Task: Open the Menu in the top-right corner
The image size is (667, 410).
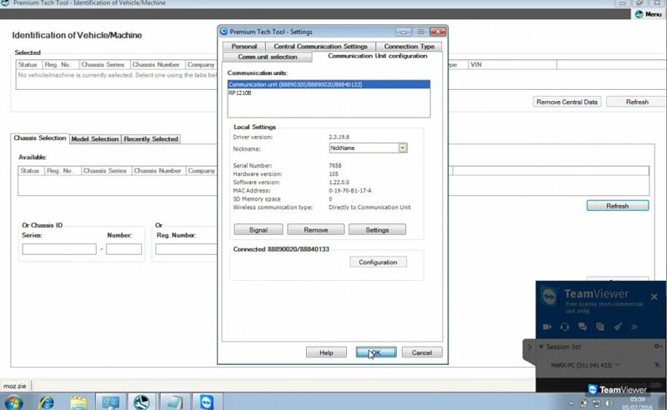Action: (649, 14)
